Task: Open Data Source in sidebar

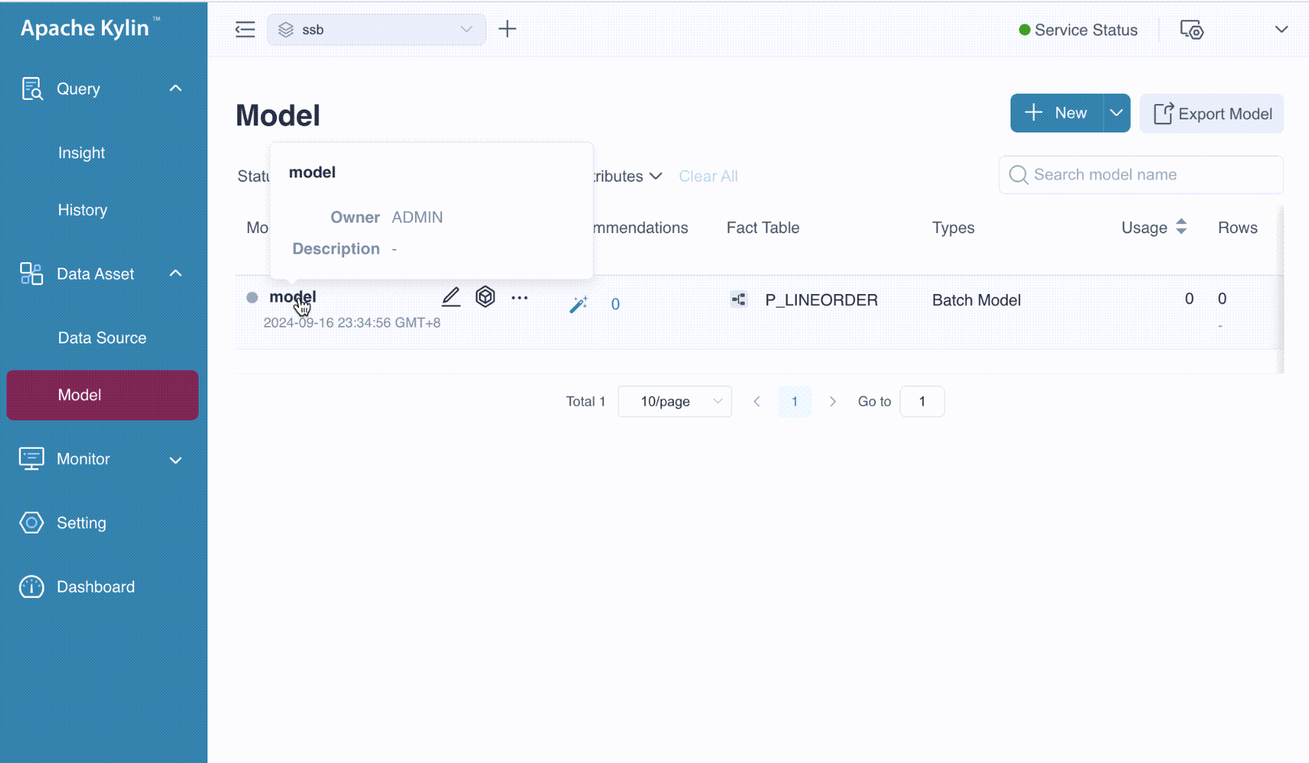Action: [x=102, y=338]
